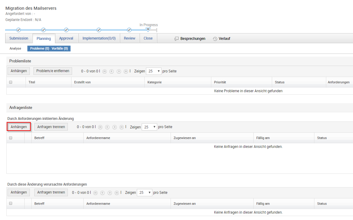Select all checkbox in Problemliste header
The image size is (353, 220).
[x=11, y=82]
